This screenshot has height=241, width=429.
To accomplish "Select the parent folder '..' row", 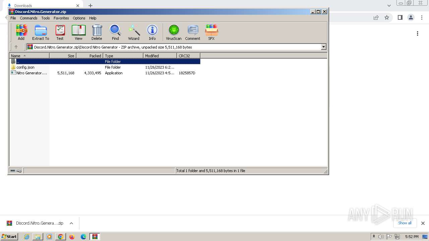I will tap(105, 62).
